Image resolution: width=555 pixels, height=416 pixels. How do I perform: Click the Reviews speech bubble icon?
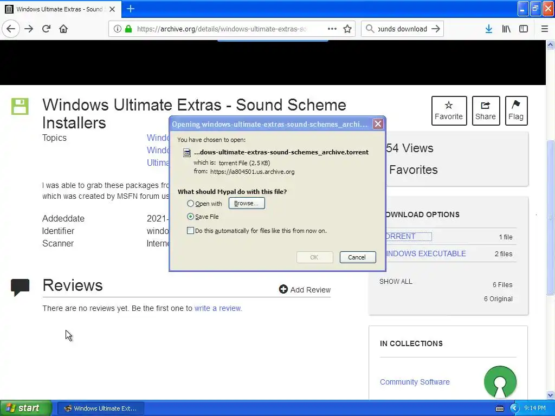click(x=20, y=287)
